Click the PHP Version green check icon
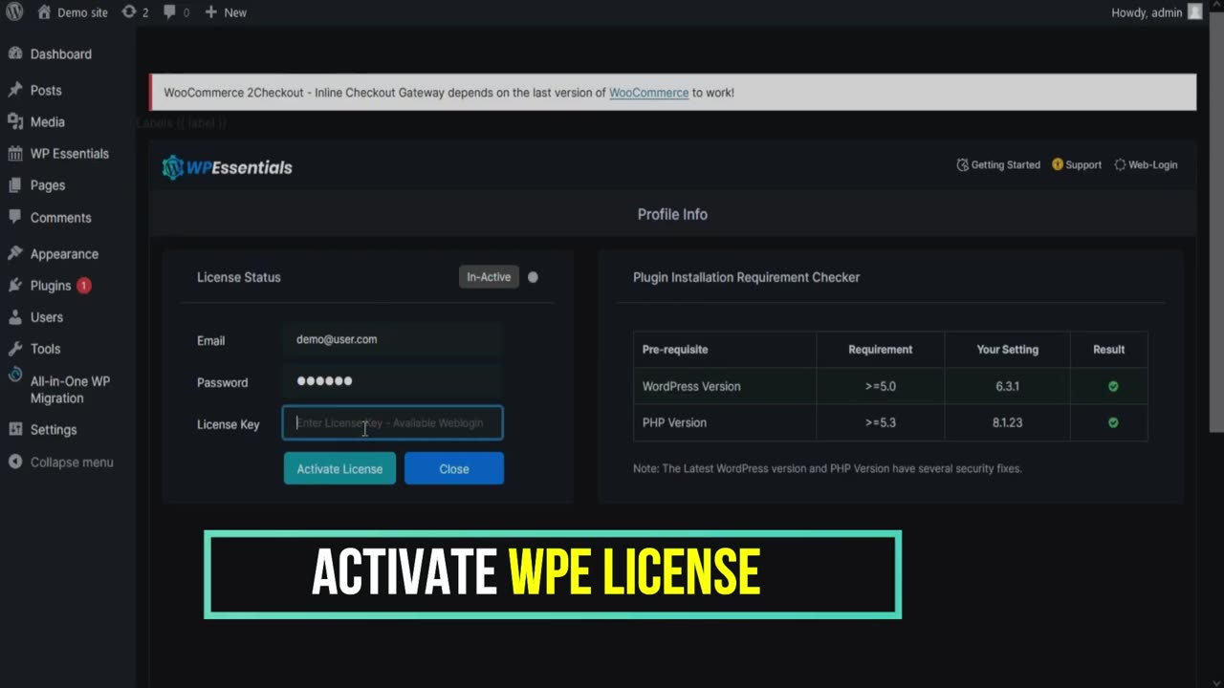Viewport: 1224px width, 688px height. coord(1113,422)
